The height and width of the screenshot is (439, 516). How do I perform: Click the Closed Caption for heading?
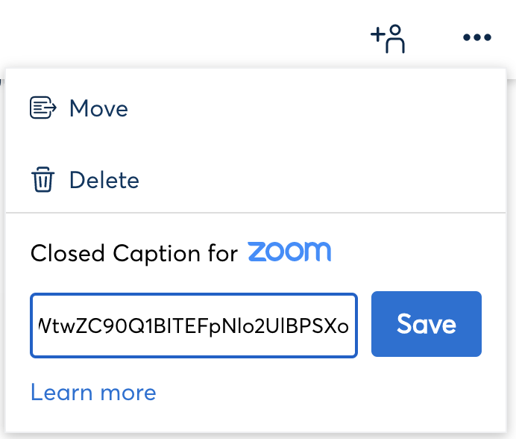[x=134, y=253]
